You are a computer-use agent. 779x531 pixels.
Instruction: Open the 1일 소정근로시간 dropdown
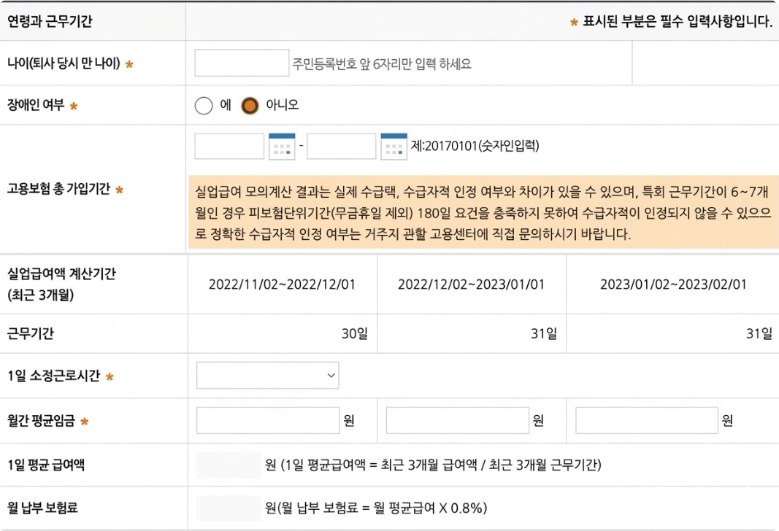pos(266,376)
